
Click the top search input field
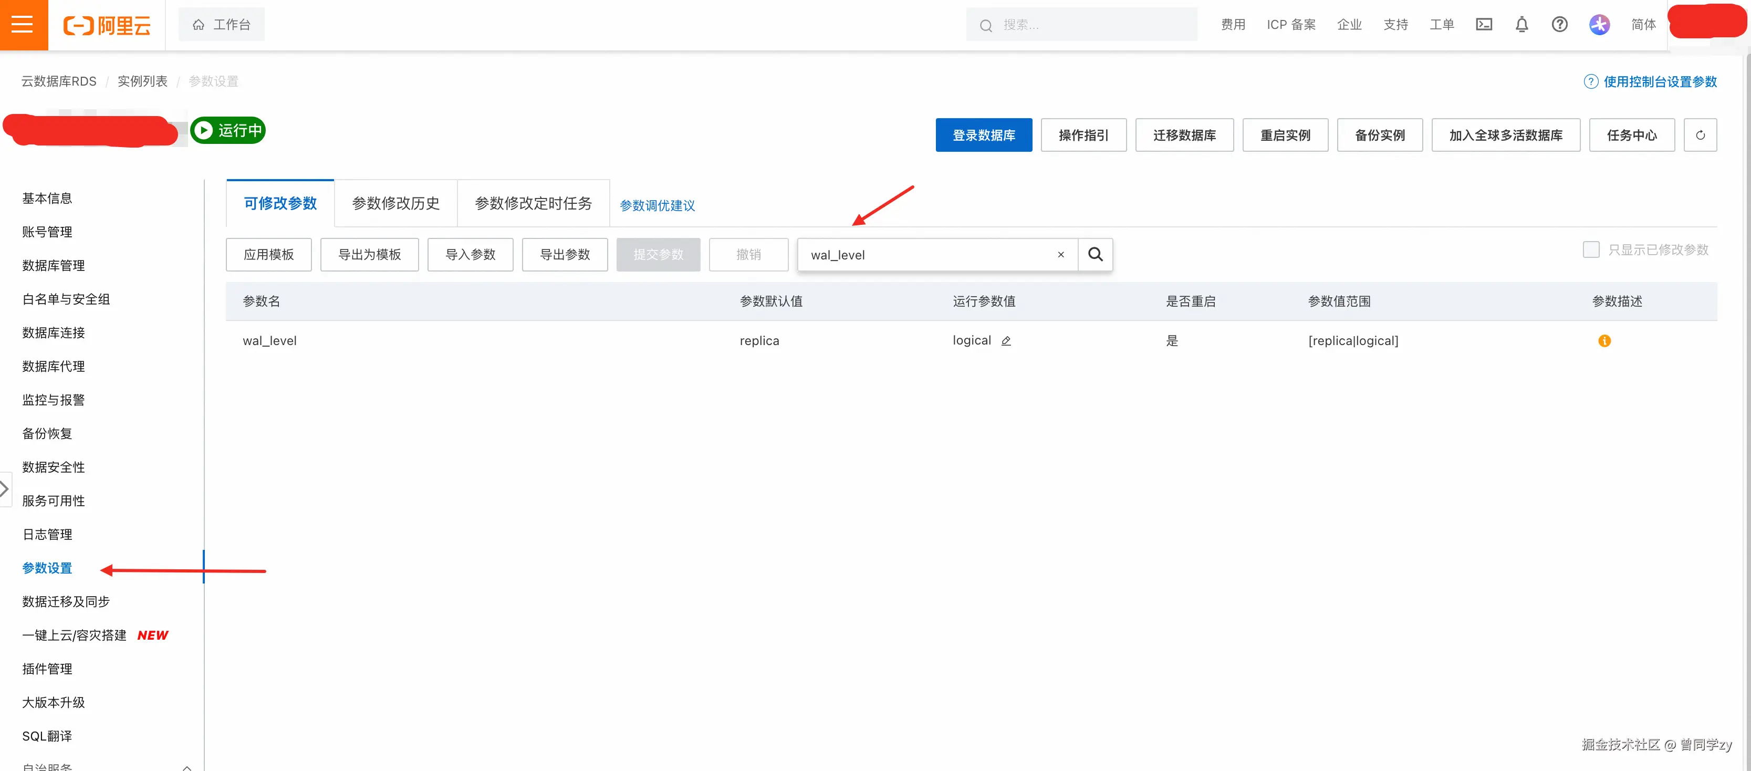[1081, 25]
